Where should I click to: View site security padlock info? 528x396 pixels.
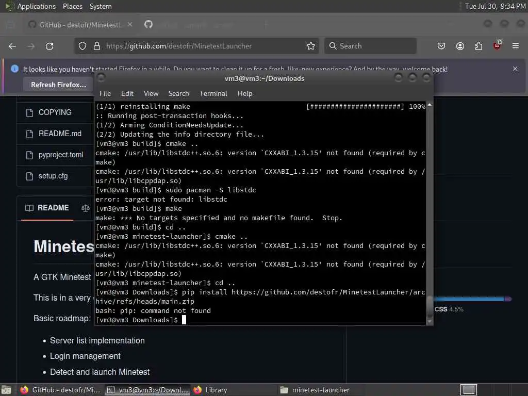[x=97, y=46]
